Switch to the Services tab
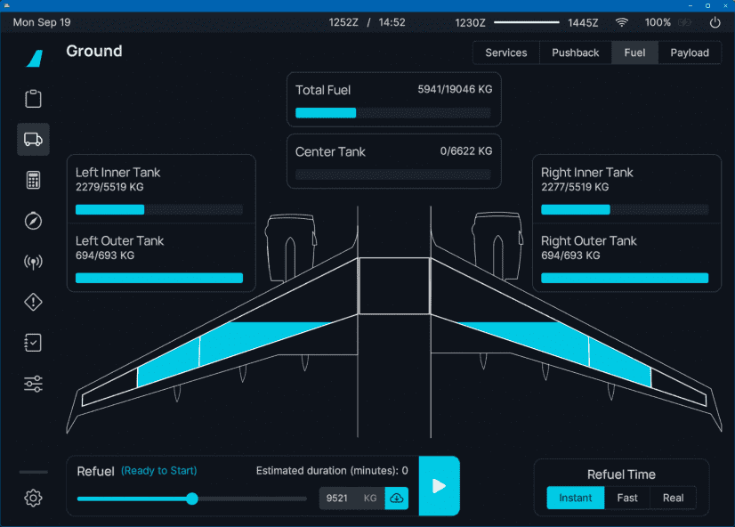 click(505, 53)
